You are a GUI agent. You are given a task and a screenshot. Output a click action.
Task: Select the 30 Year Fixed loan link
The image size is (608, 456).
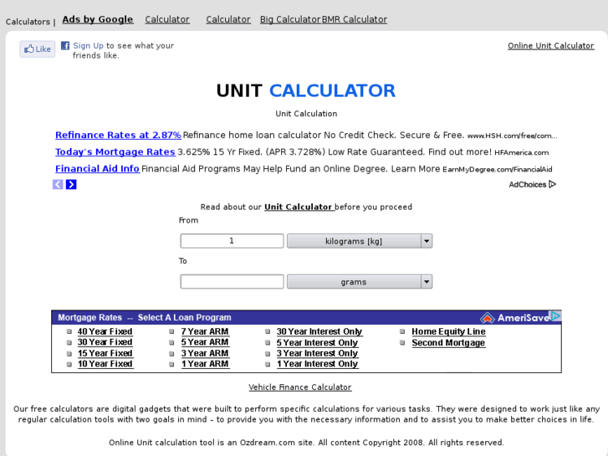click(105, 342)
